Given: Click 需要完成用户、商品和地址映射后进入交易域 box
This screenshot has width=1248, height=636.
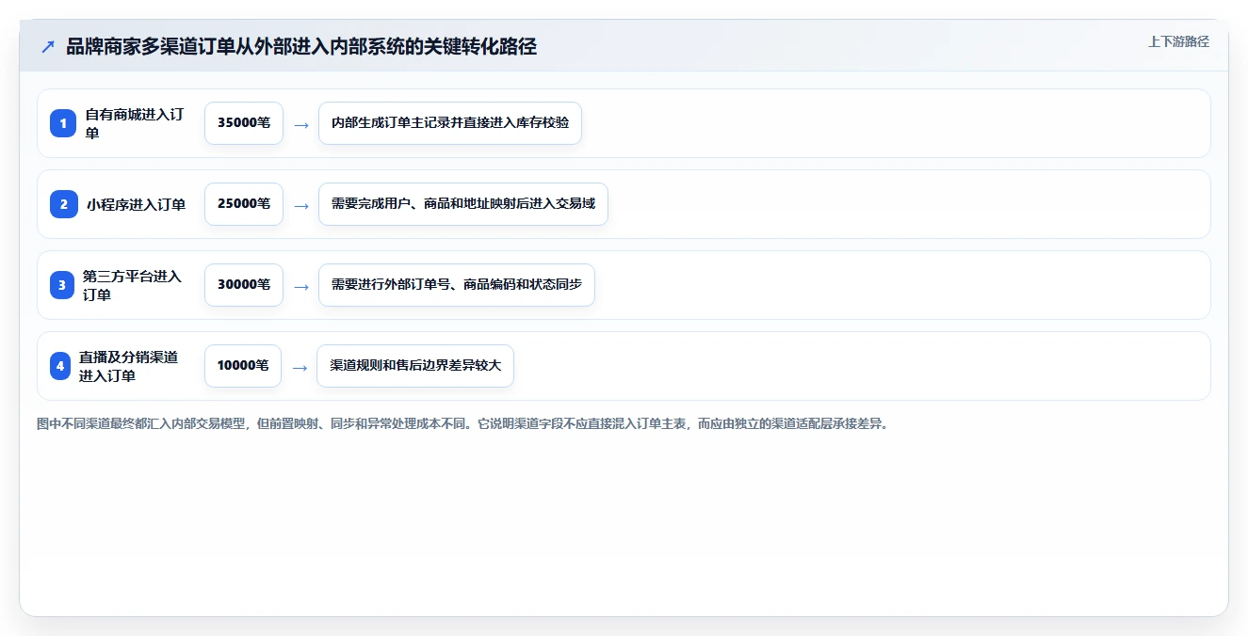Looking at the screenshot, I should pos(463,204).
